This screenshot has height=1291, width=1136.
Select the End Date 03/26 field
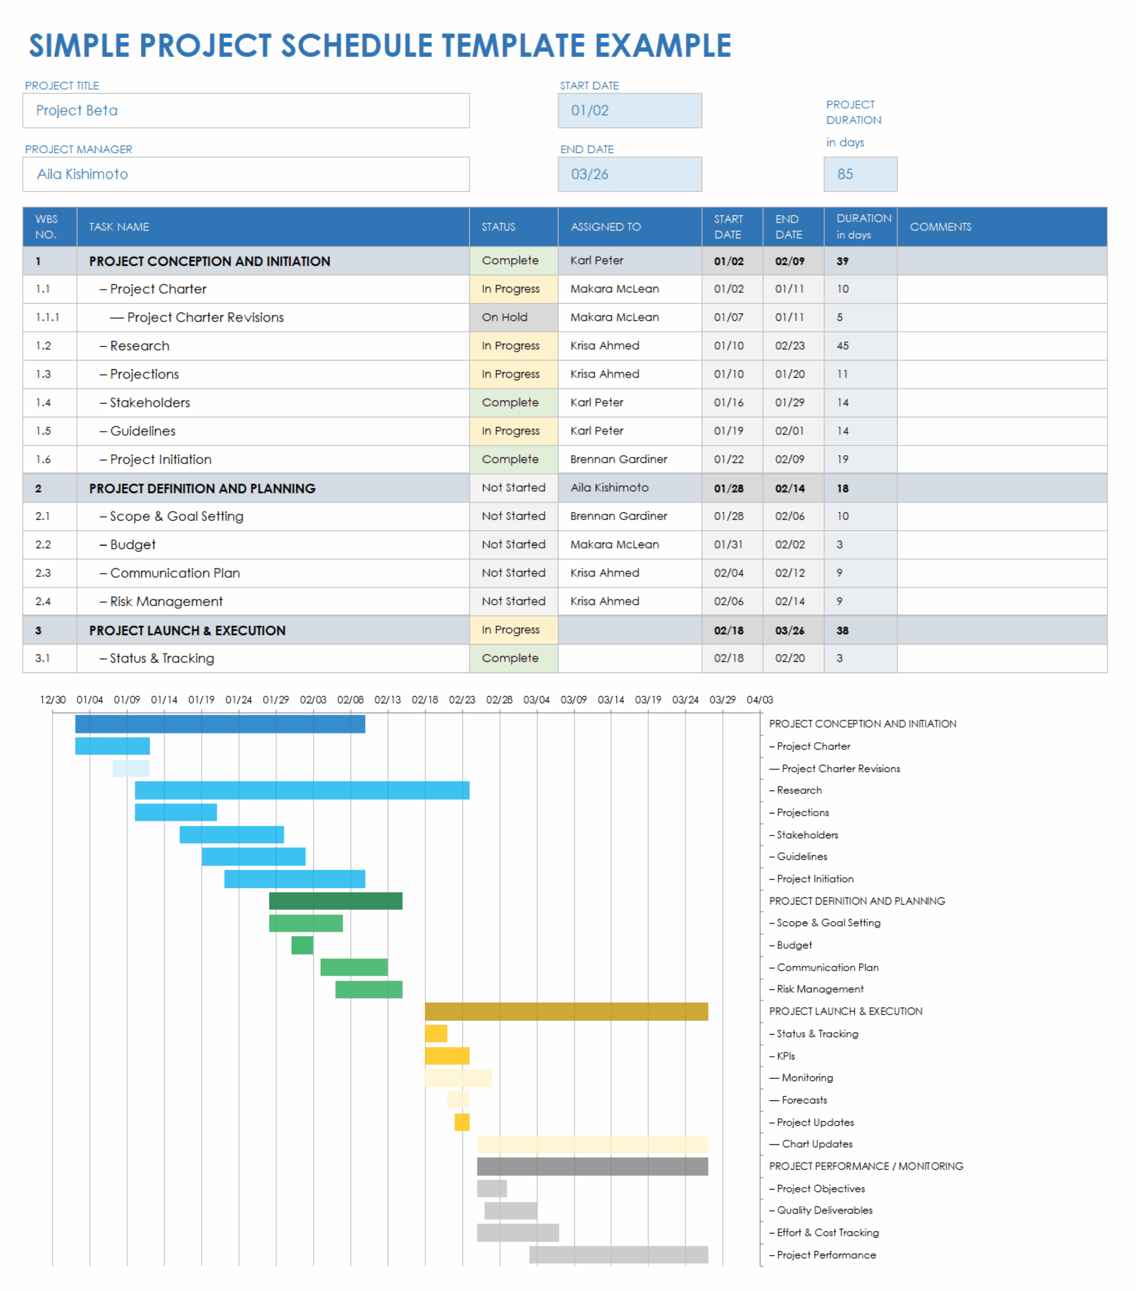[x=629, y=174]
